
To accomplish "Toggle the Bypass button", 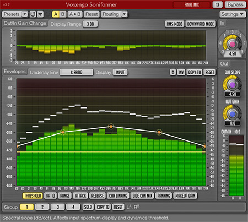I will 235,4.
